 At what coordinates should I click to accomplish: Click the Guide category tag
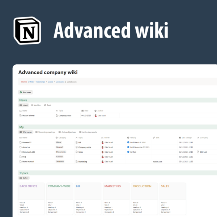pos(59,142)
